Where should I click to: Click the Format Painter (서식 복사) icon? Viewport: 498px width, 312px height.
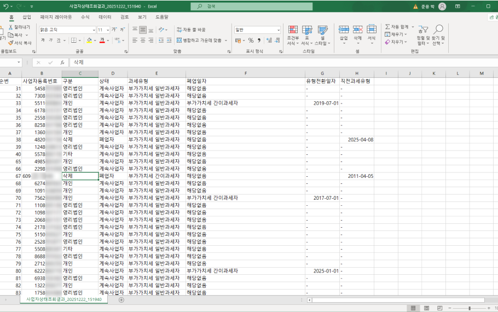[11, 43]
